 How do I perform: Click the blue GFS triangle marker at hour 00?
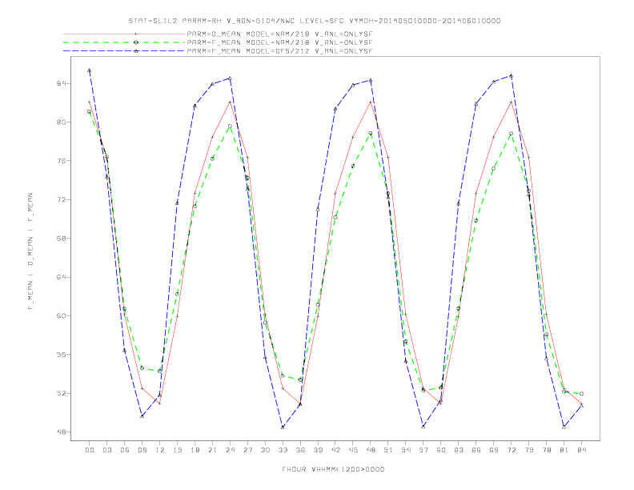[90, 70]
